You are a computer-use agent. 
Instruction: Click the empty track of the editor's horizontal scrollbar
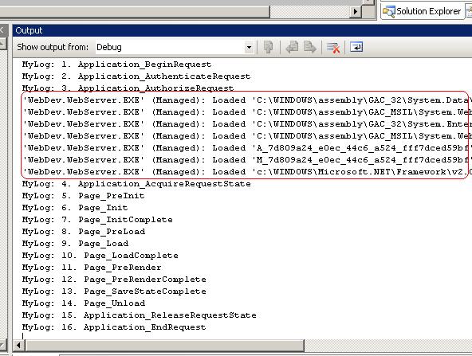coord(309,12)
